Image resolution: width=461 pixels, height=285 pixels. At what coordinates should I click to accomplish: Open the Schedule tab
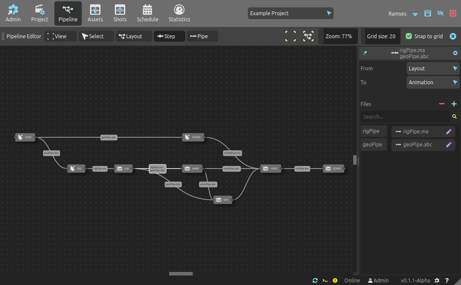[147, 13]
